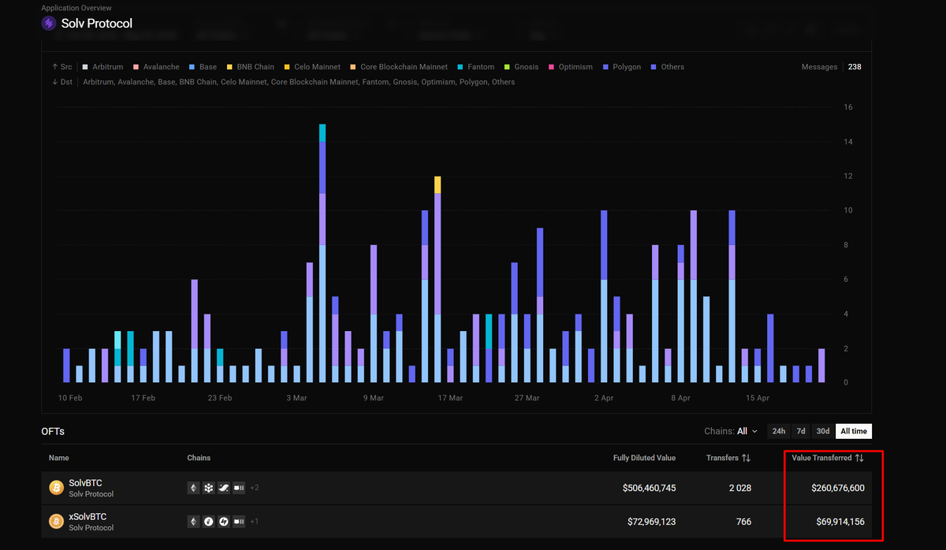Click the Others legend color swatch
The width and height of the screenshot is (946, 550).
653,67
